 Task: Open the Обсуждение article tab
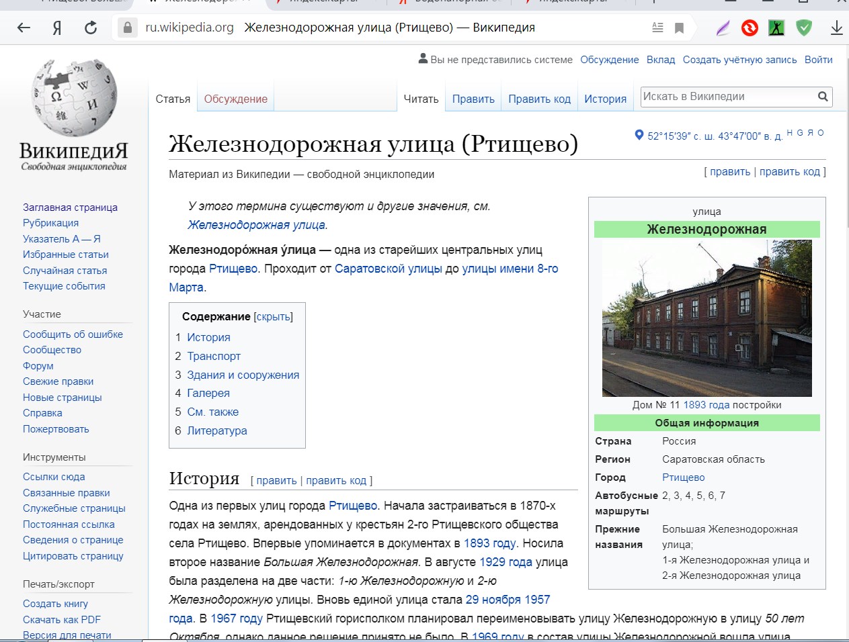pos(236,99)
